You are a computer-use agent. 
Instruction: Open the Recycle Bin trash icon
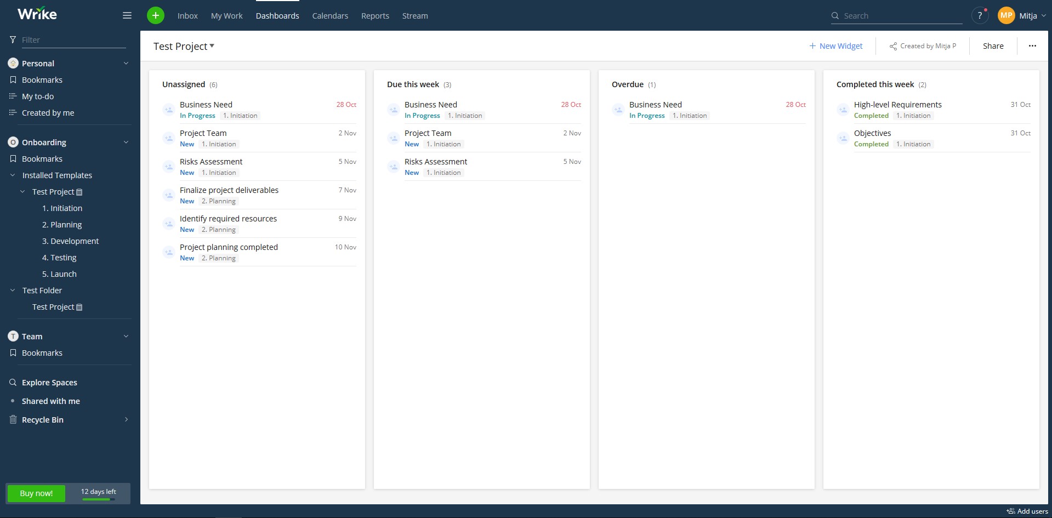click(x=13, y=419)
